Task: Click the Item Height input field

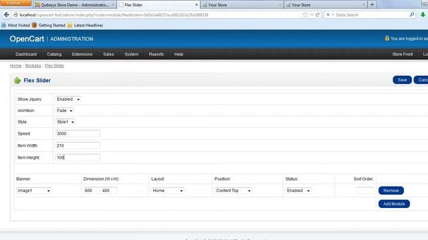Action: coord(78,157)
